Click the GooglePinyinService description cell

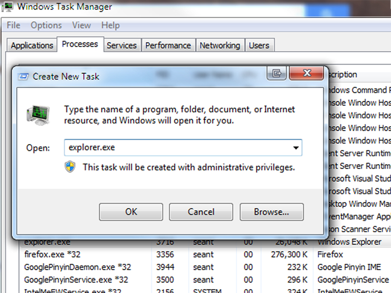(353, 280)
